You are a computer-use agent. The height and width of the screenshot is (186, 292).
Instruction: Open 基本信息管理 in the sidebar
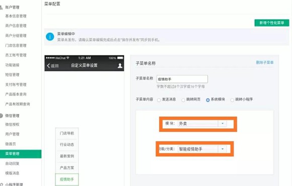tap(16, 16)
